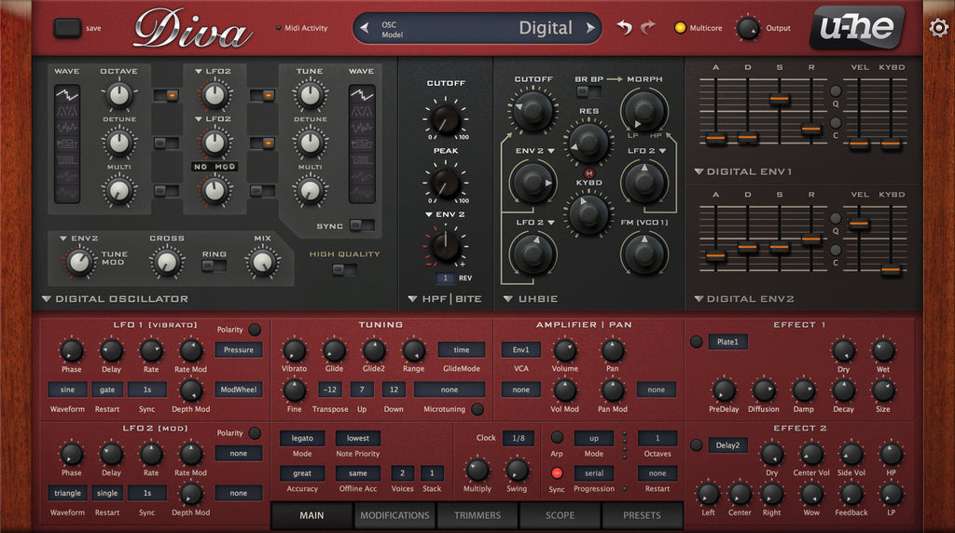The image size is (955, 533).
Task: Switch to the Main tab
Action: (311, 515)
